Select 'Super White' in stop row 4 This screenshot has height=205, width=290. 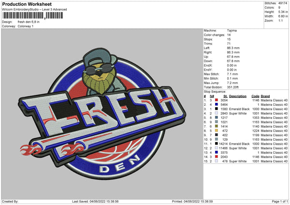(238, 113)
